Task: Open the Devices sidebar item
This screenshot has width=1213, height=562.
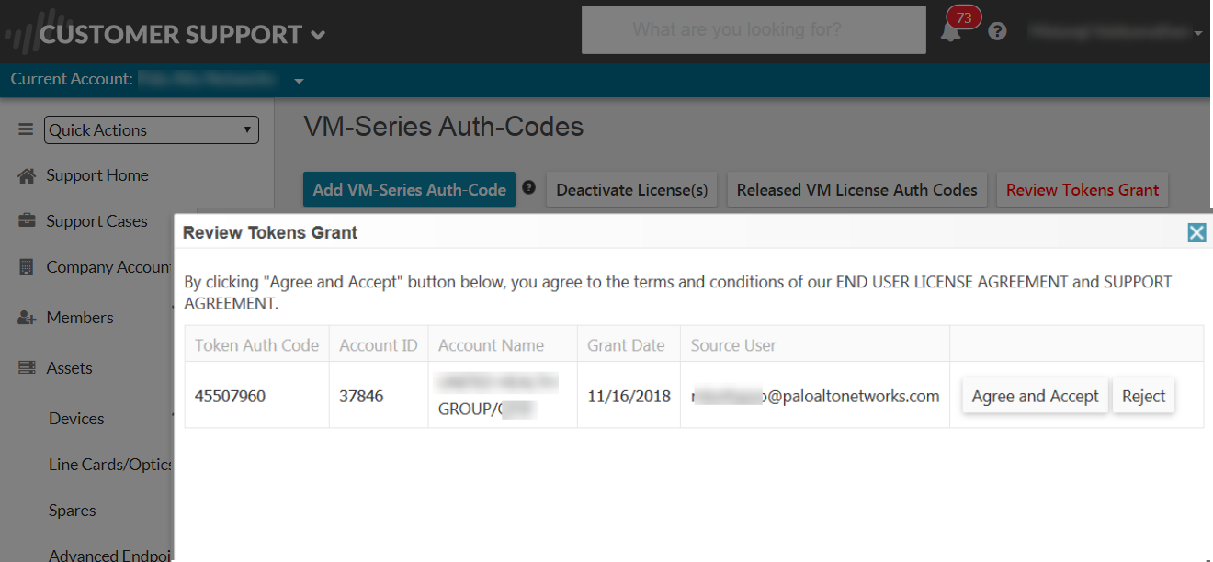Action: 76,419
